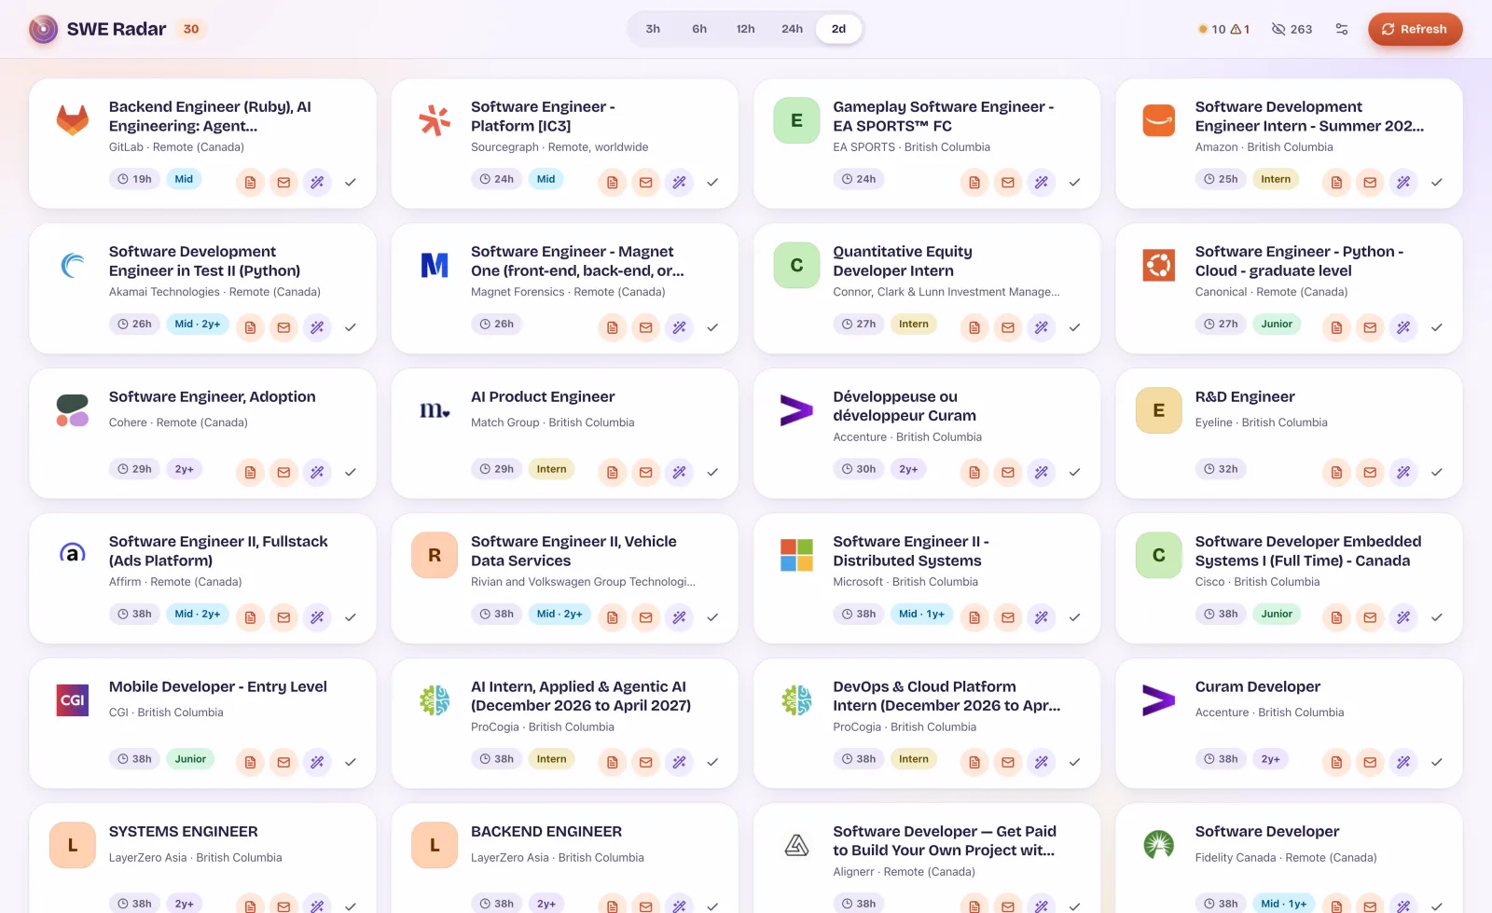Click the SWE Radar logo
This screenshot has height=913, width=1492.
tap(44, 29)
